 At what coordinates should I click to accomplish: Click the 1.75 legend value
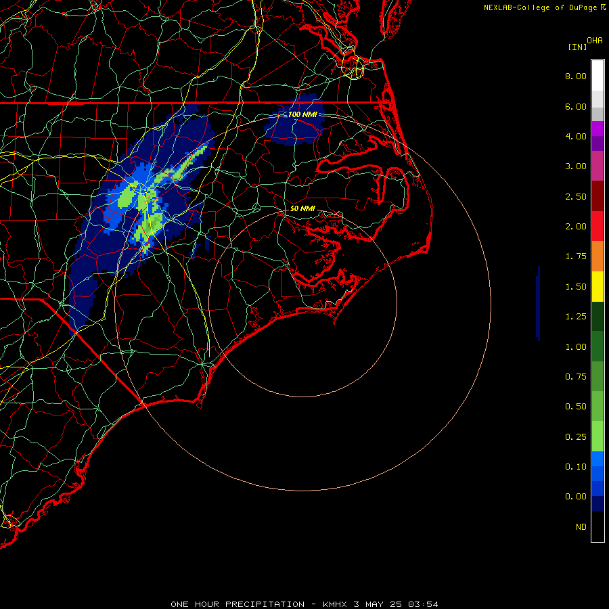point(576,256)
